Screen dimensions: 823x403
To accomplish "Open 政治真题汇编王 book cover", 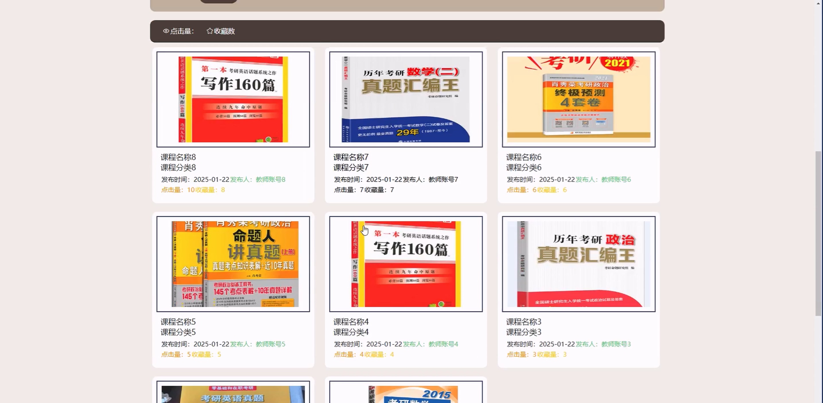I will tap(578, 264).
